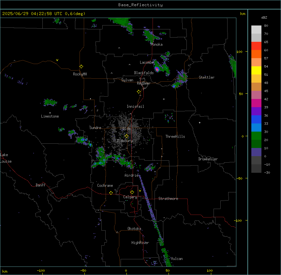
Task: Click the -30 value in the dBZ legend
Action: click(x=267, y=172)
